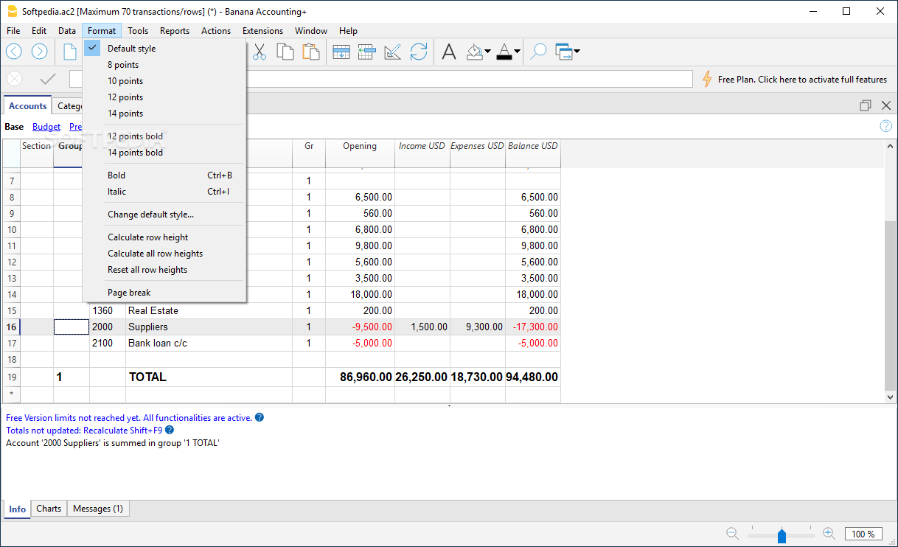Screen dimensions: 898x547
Task: Select the Accounts table tab
Action: coord(27,106)
